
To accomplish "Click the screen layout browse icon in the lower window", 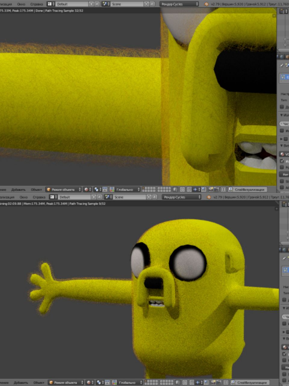I will coord(54,197).
